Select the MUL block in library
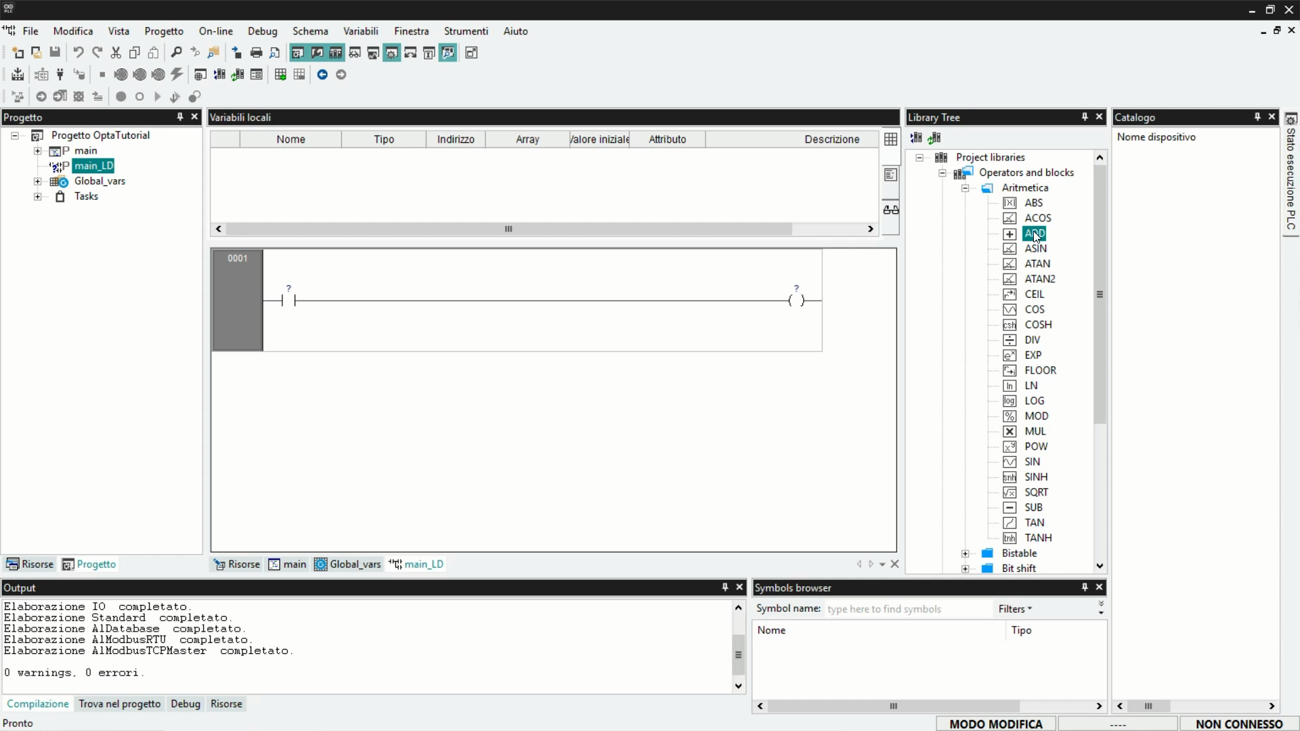Screen dimensions: 1300x731 point(1035,431)
